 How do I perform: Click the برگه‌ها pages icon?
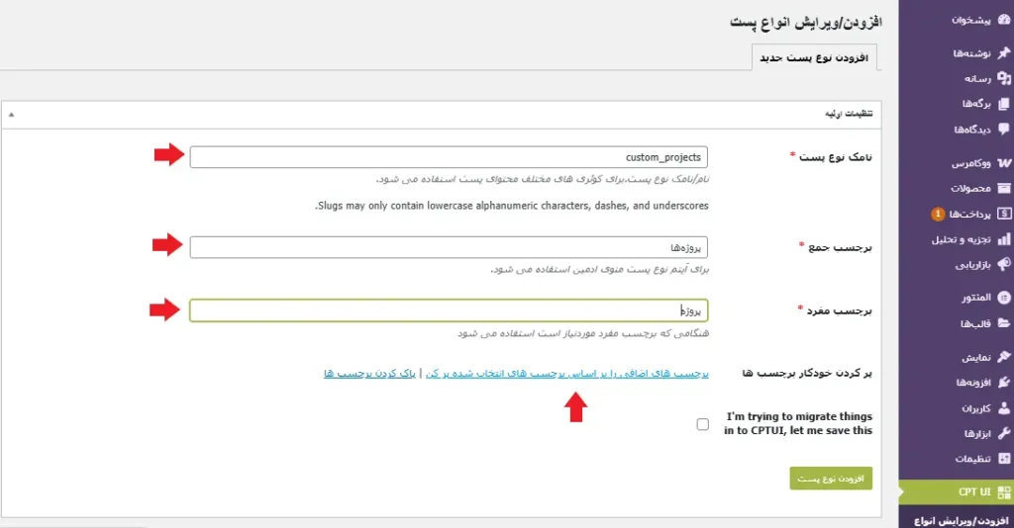point(1004,104)
